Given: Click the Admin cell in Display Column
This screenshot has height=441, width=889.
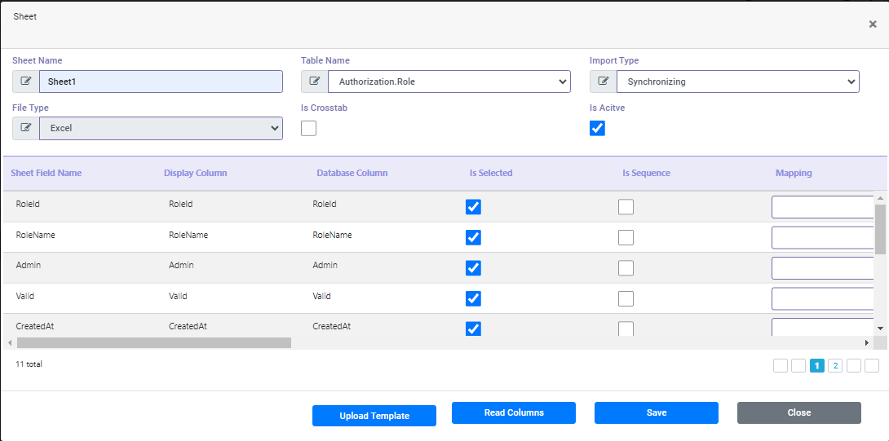Looking at the screenshot, I should [181, 265].
